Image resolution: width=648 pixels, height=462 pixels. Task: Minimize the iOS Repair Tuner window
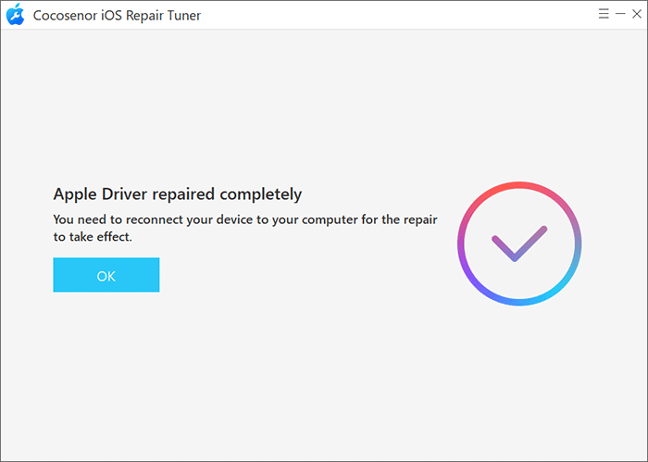(x=620, y=14)
